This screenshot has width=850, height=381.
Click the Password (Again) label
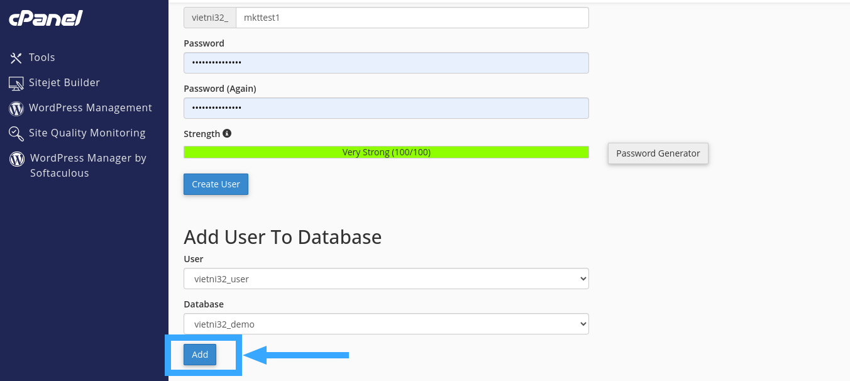[x=220, y=89]
